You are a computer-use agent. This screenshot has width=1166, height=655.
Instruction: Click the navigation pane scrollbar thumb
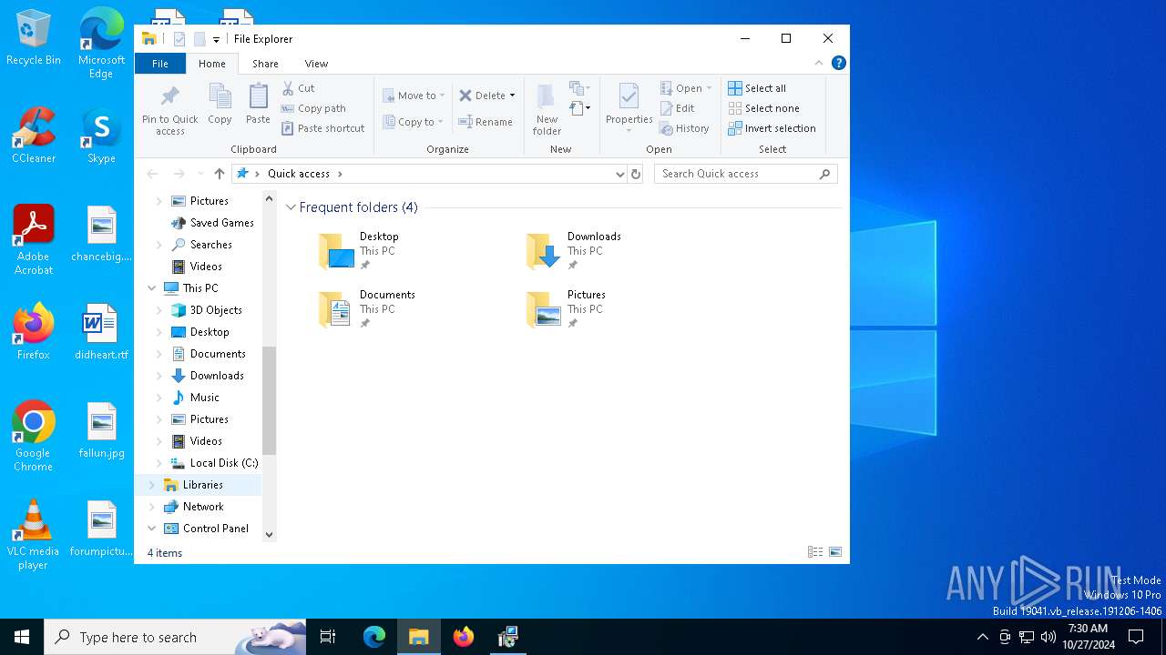tap(269, 400)
